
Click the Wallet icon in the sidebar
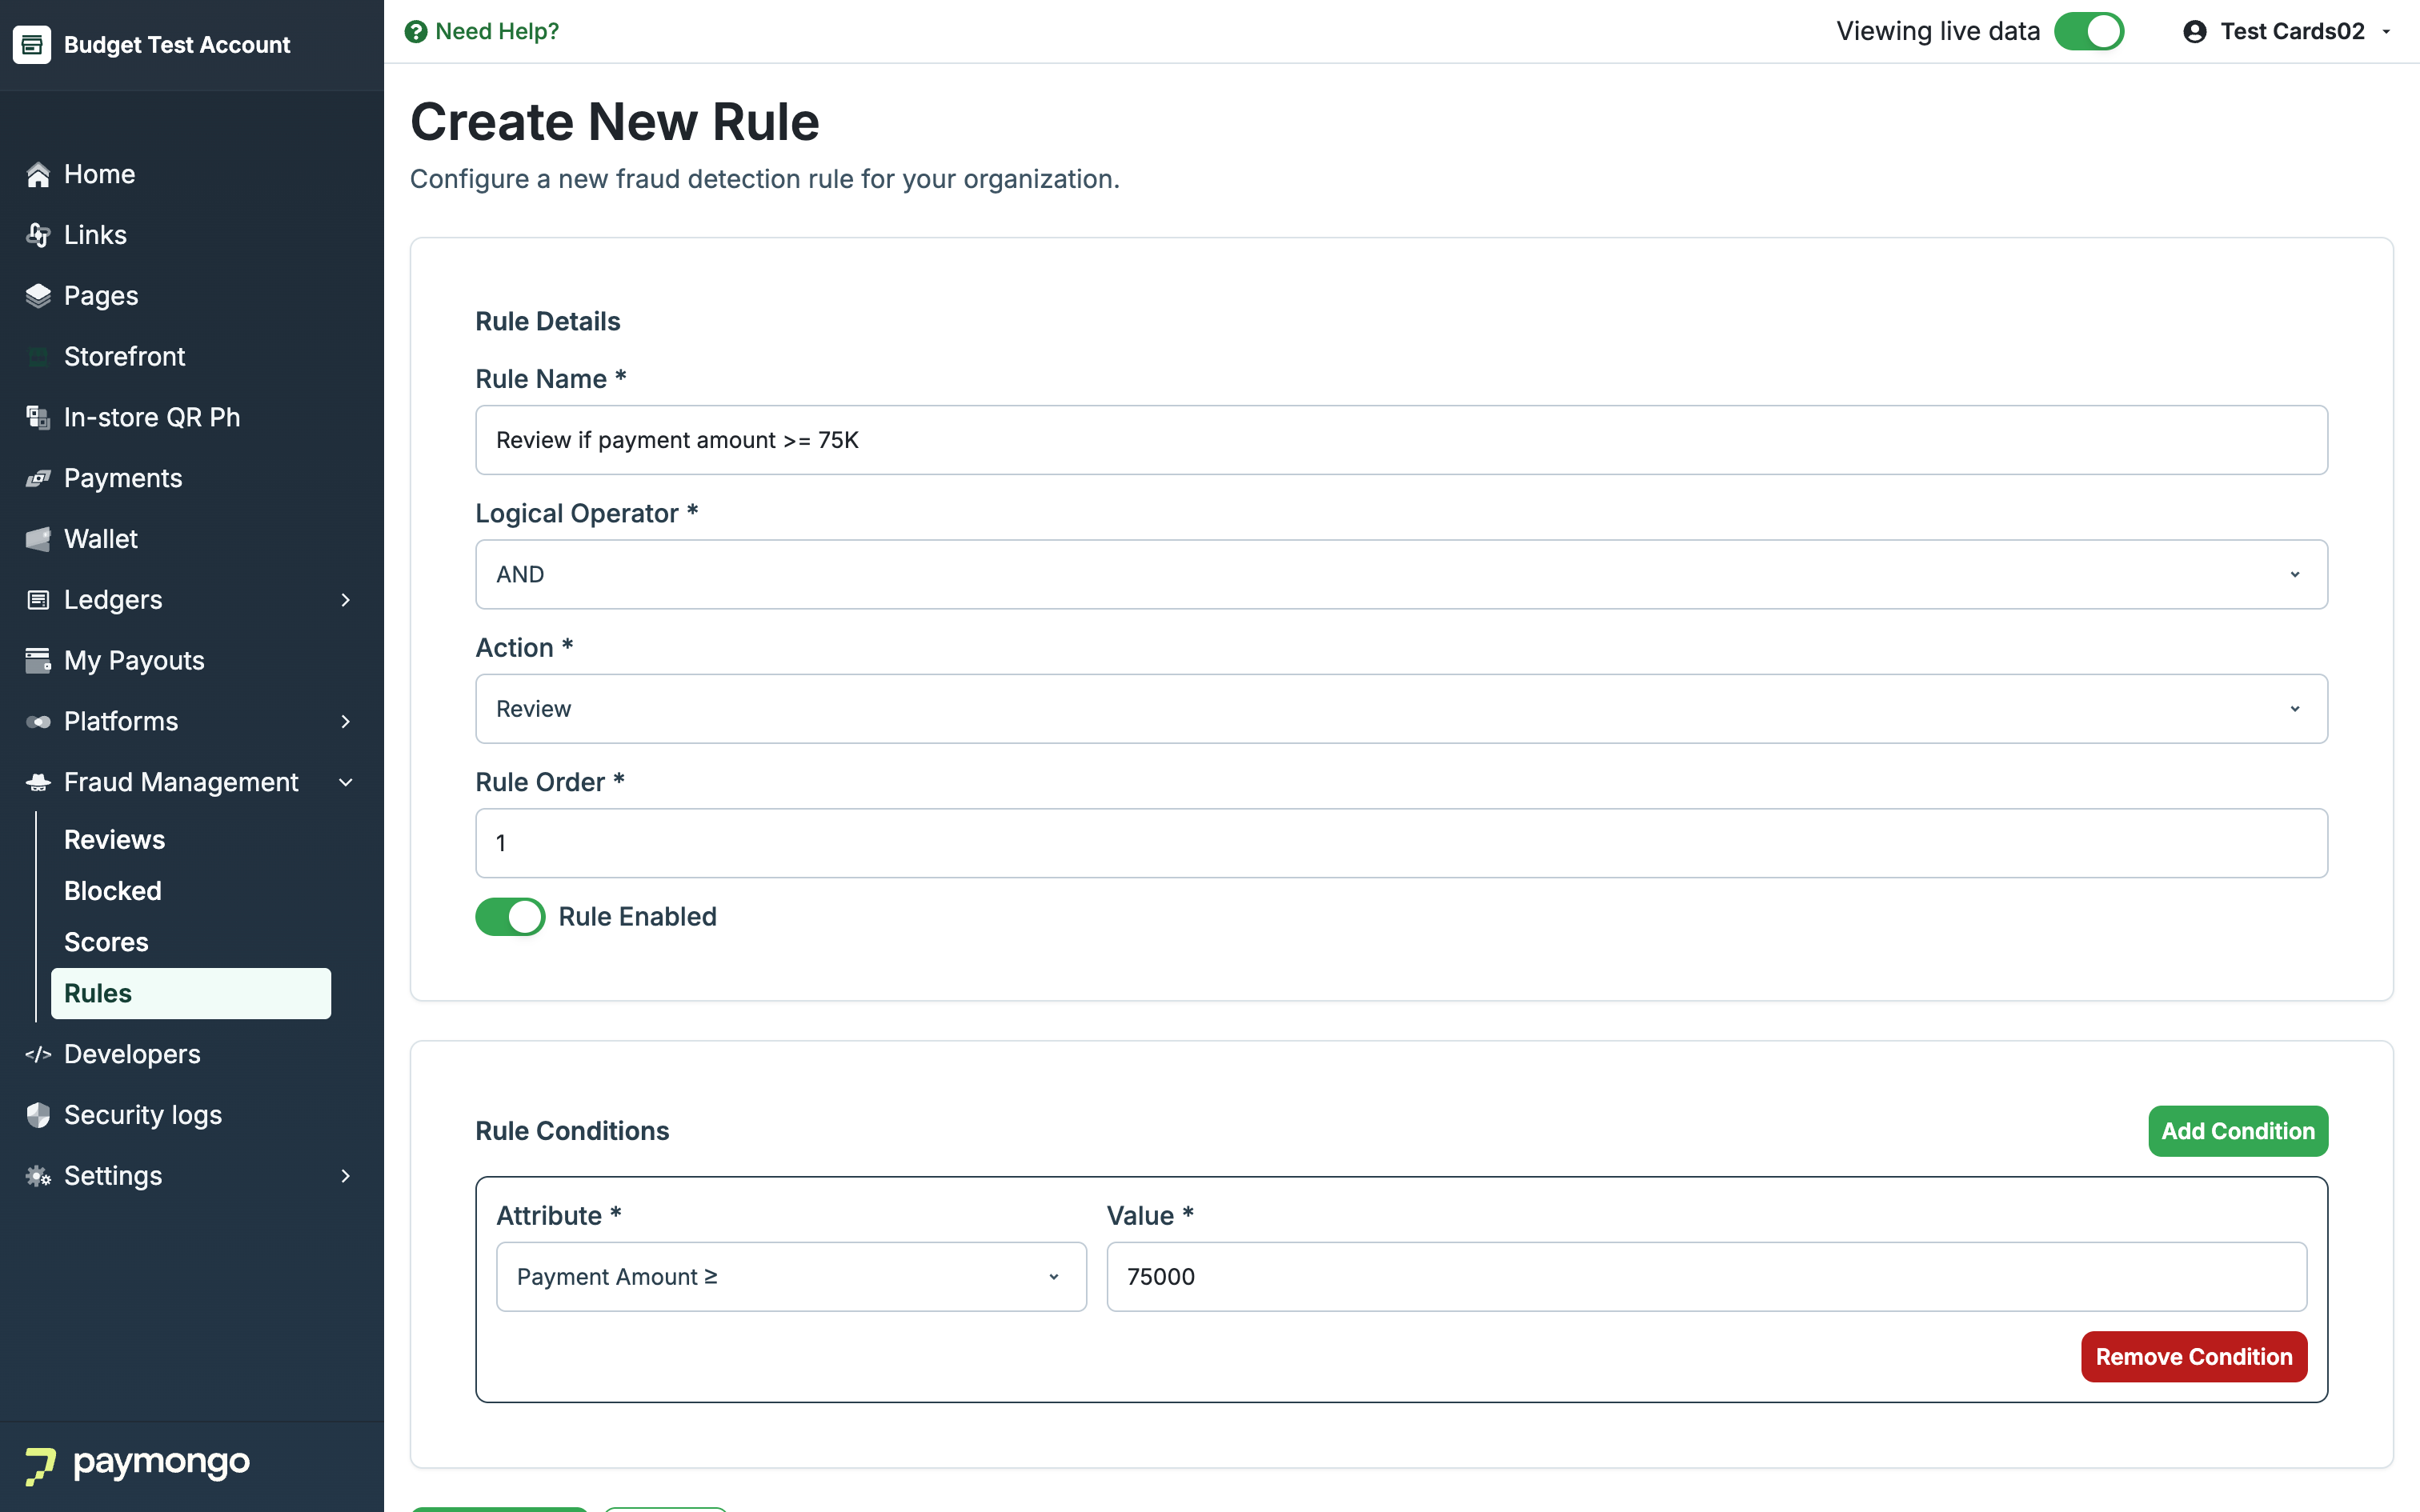pos(38,539)
